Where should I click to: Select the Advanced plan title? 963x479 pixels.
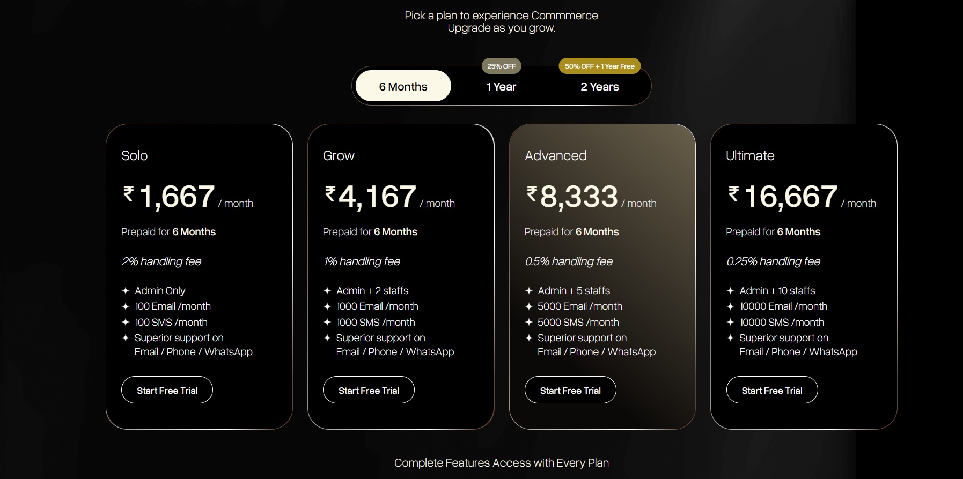click(x=556, y=155)
